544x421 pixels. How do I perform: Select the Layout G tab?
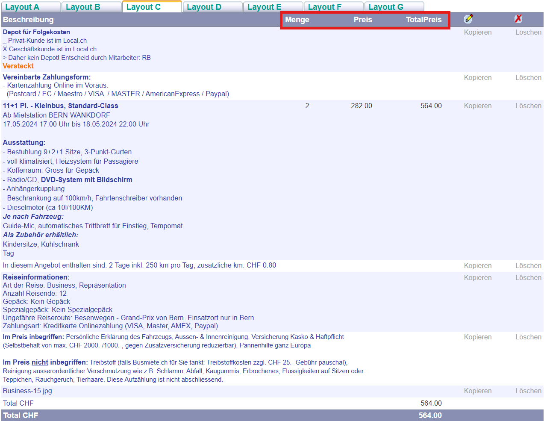(394, 7)
